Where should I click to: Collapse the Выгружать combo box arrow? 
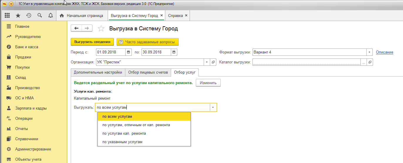(213, 107)
